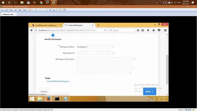Select the Create Workspace browser tab
Image resolution: width=197 pixels, height=111 pixels.
tap(79, 25)
